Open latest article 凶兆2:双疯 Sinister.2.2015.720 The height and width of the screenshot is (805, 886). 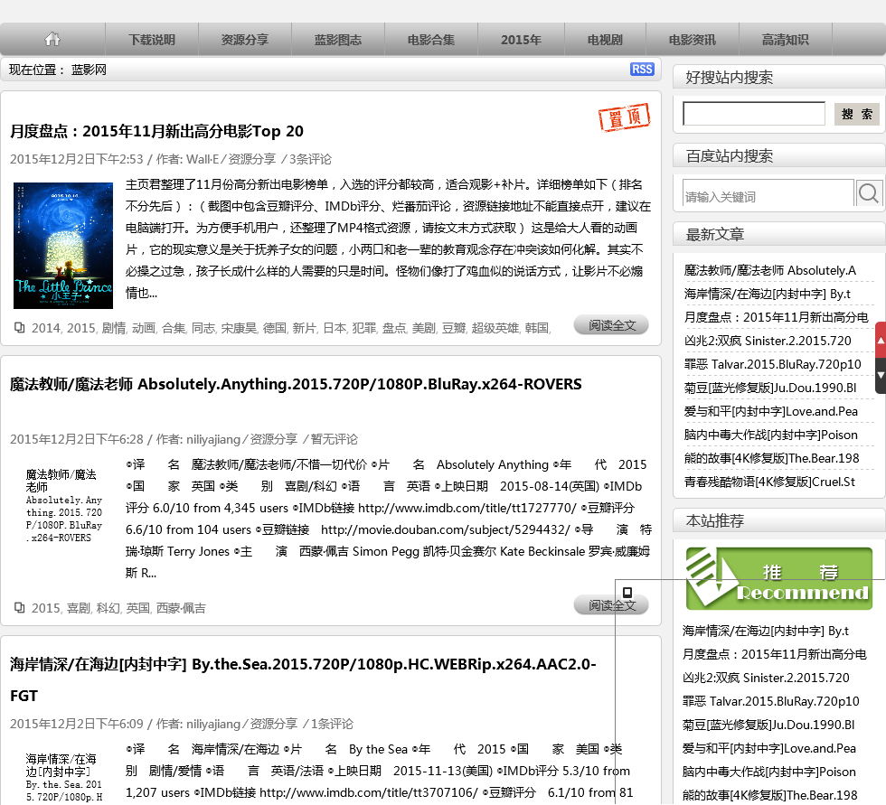768,341
